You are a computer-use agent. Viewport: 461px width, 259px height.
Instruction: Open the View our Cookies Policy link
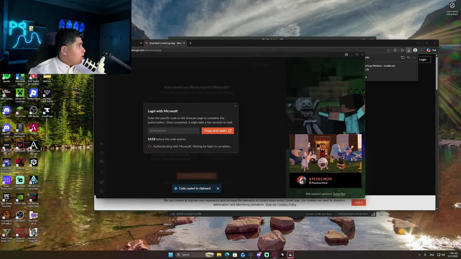(281, 205)
